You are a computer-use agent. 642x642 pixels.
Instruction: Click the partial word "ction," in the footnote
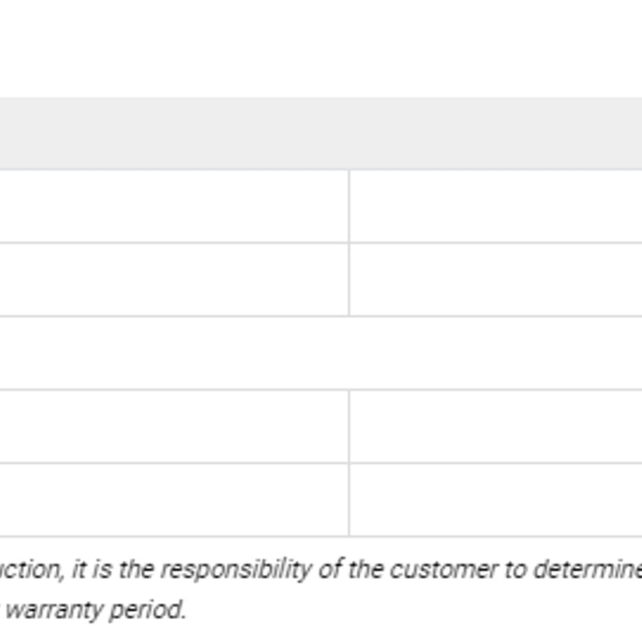pos(32,570)
